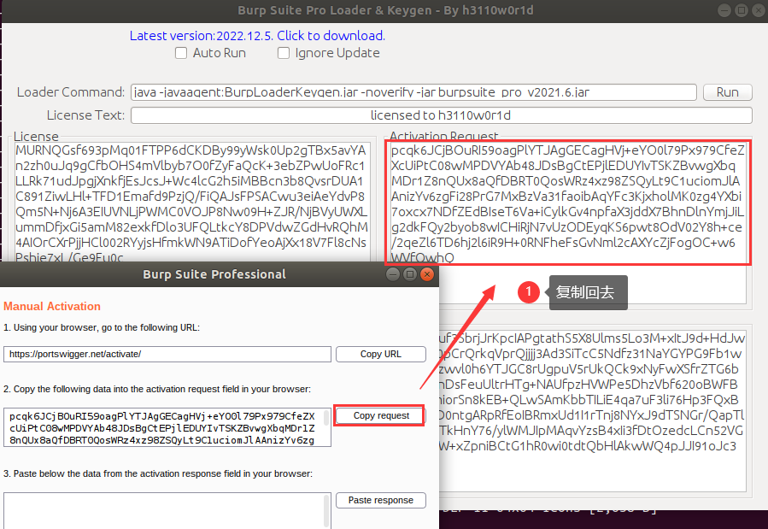Click the Copy request button

click(x=381, y=416)
